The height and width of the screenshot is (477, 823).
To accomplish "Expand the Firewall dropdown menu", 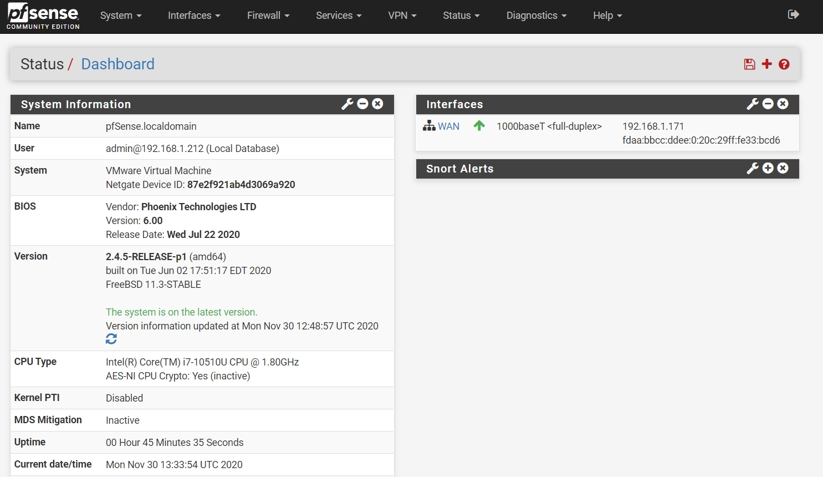I will pos(268,16).
